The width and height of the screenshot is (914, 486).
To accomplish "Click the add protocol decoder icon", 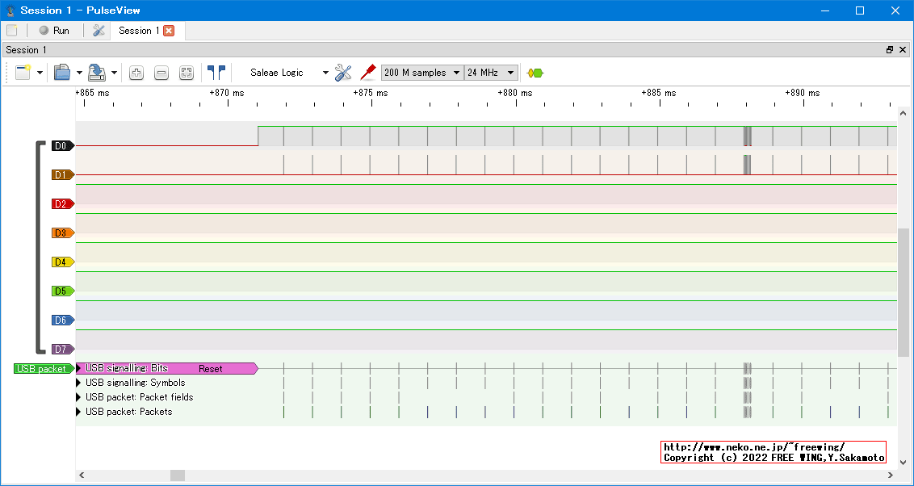I will coord(535,73).
